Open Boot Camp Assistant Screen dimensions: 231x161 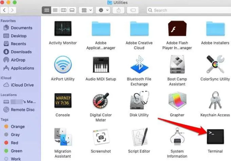177,64
